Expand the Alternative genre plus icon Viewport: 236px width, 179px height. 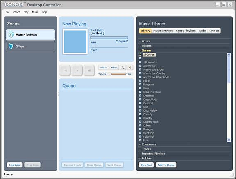pos(140,66)
